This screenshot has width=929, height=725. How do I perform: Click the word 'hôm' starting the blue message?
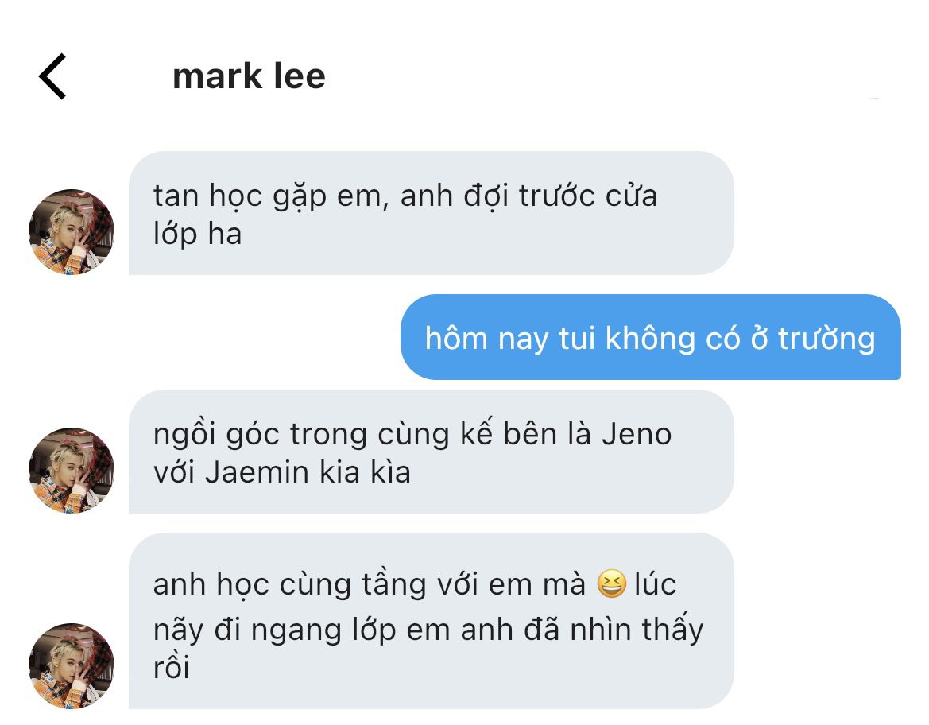point(456,339)
